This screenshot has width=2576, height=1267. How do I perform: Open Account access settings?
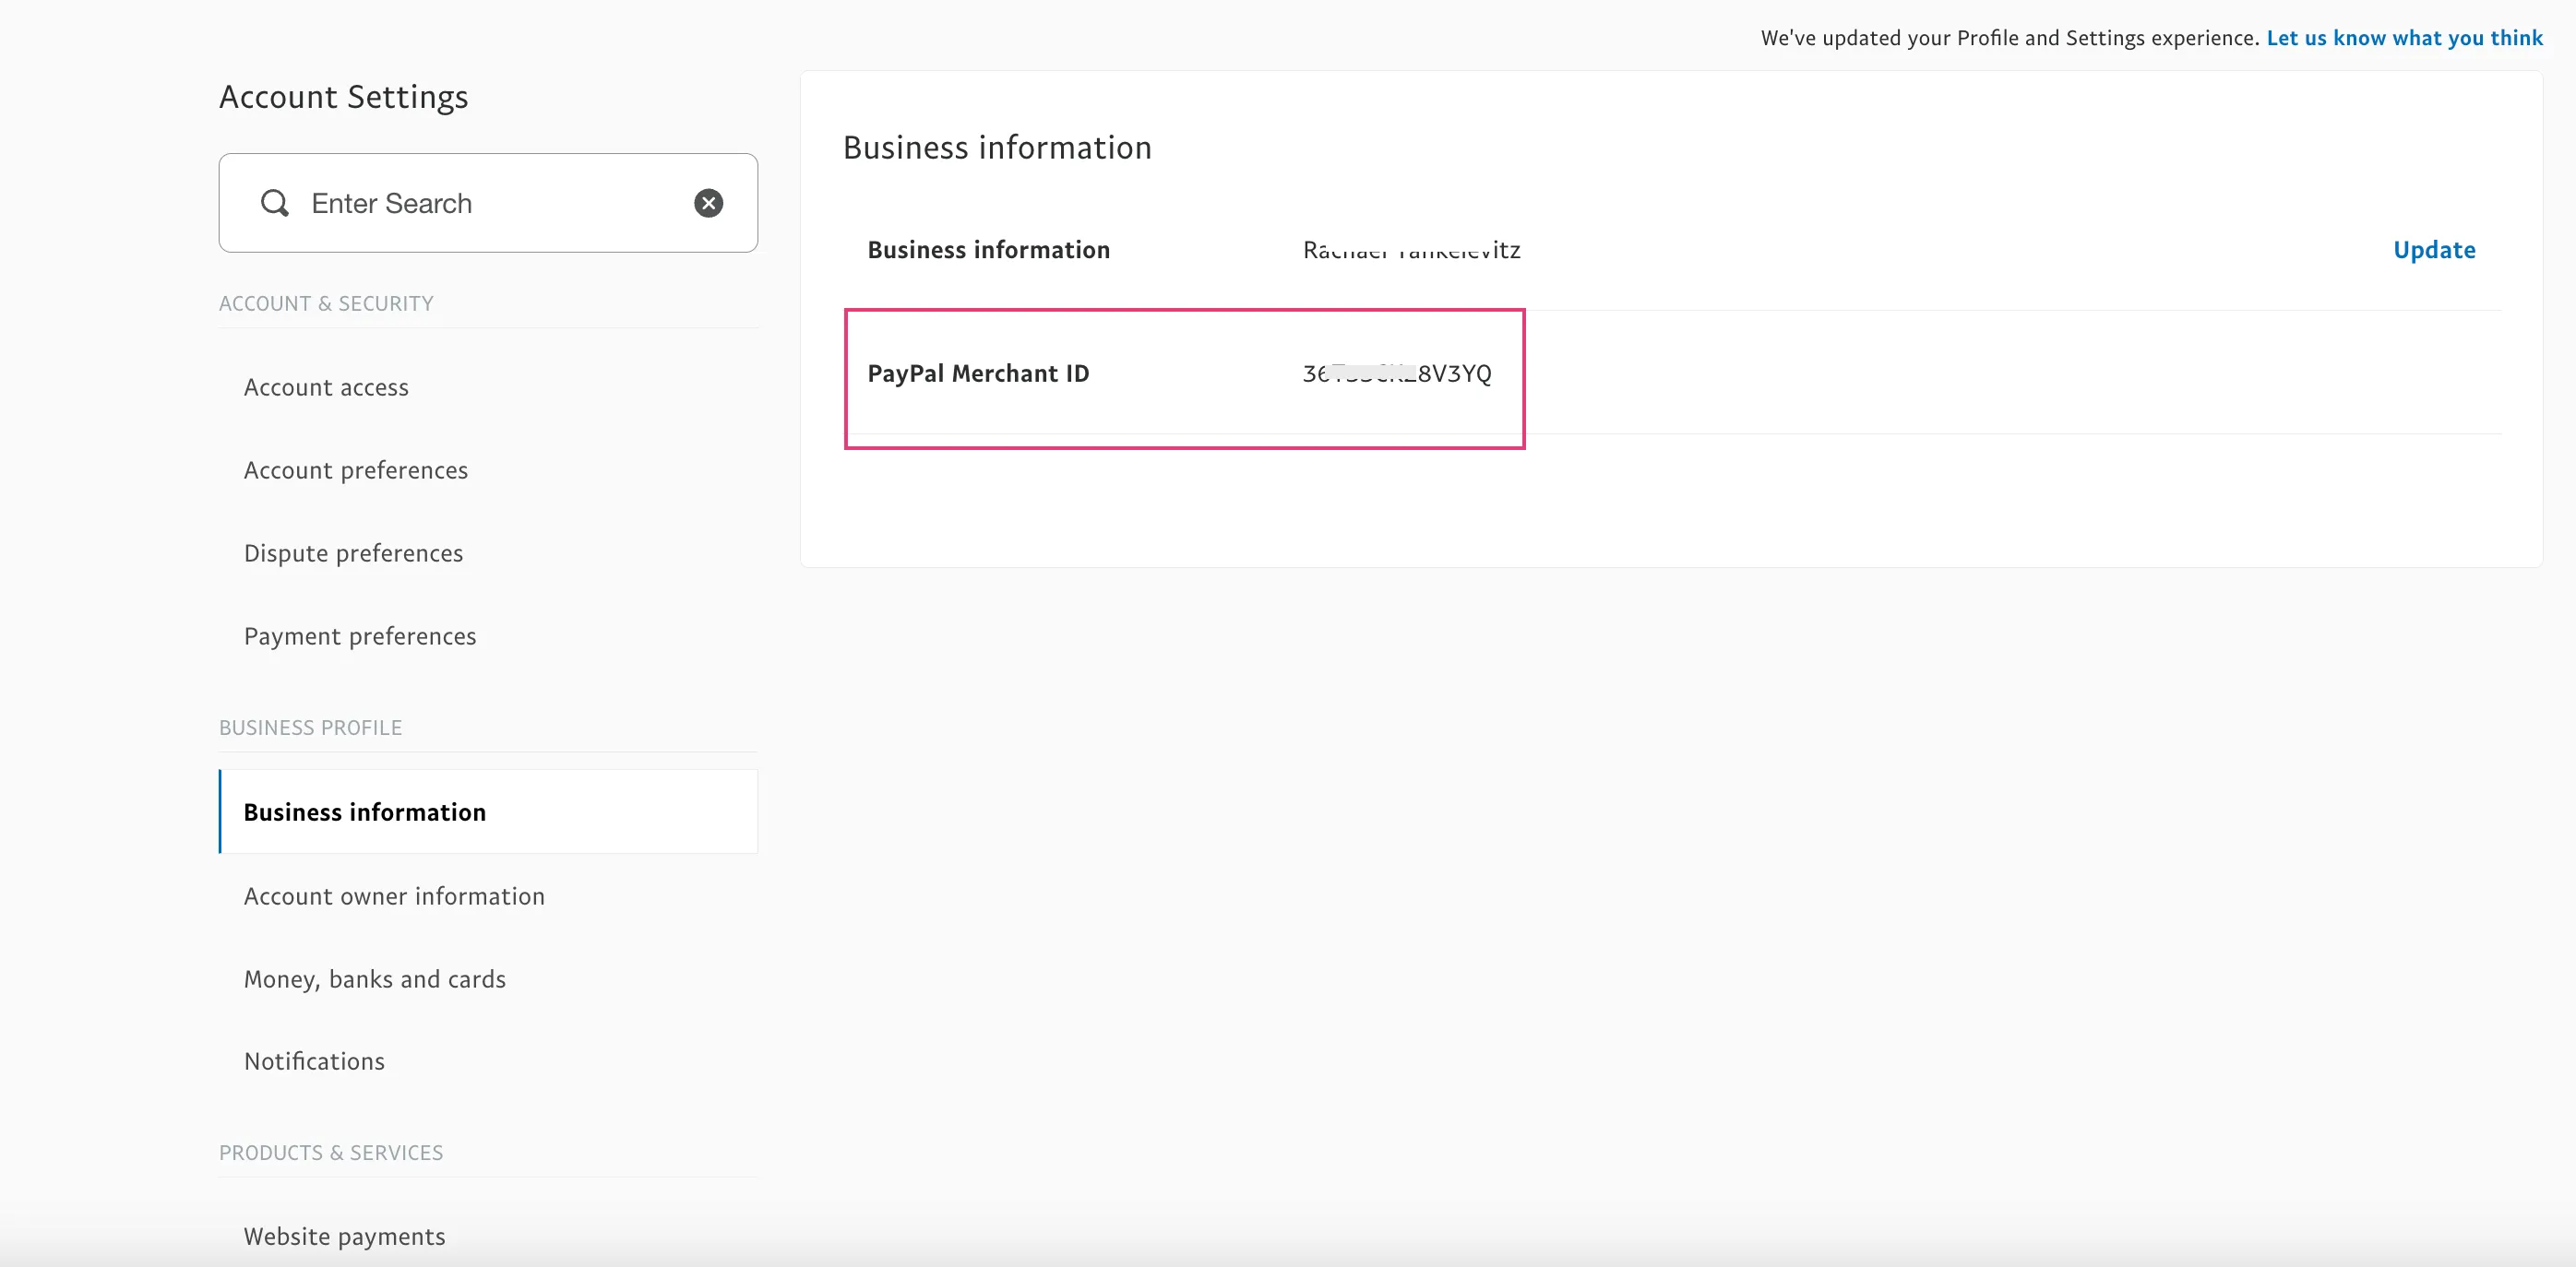pos(326,386)
